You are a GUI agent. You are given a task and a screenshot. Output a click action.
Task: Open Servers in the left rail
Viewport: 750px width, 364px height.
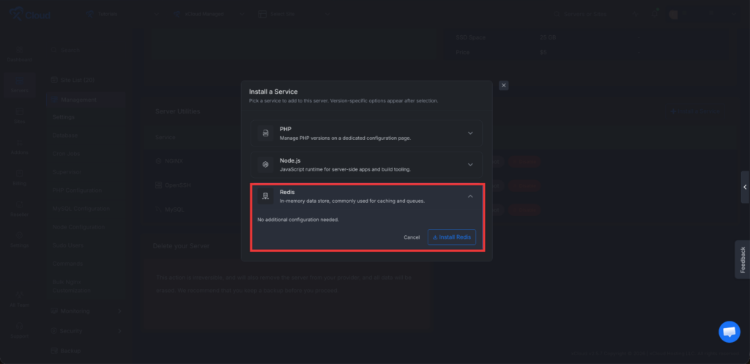[x=20, y=85]
